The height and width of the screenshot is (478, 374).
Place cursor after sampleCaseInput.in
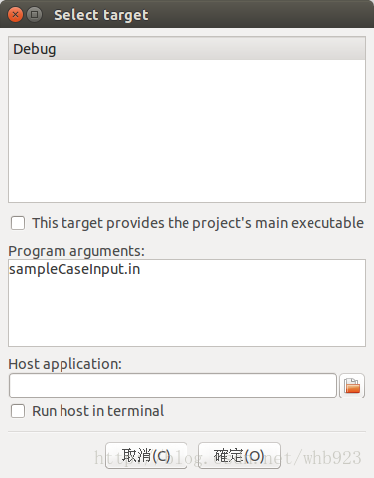click(142, 269)
